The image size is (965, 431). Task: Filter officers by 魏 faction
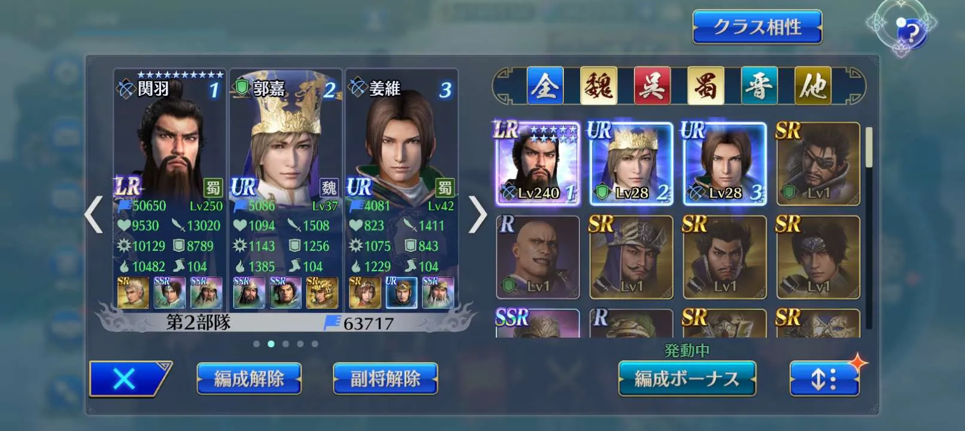pos(598,86)
